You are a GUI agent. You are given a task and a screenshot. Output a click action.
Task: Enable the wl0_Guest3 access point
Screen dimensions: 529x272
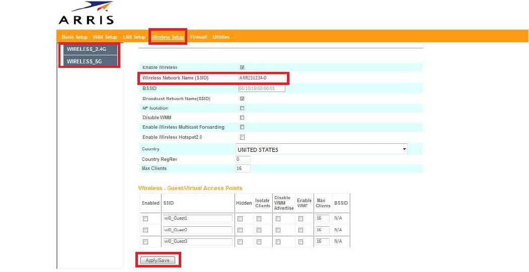click(145, 242)
